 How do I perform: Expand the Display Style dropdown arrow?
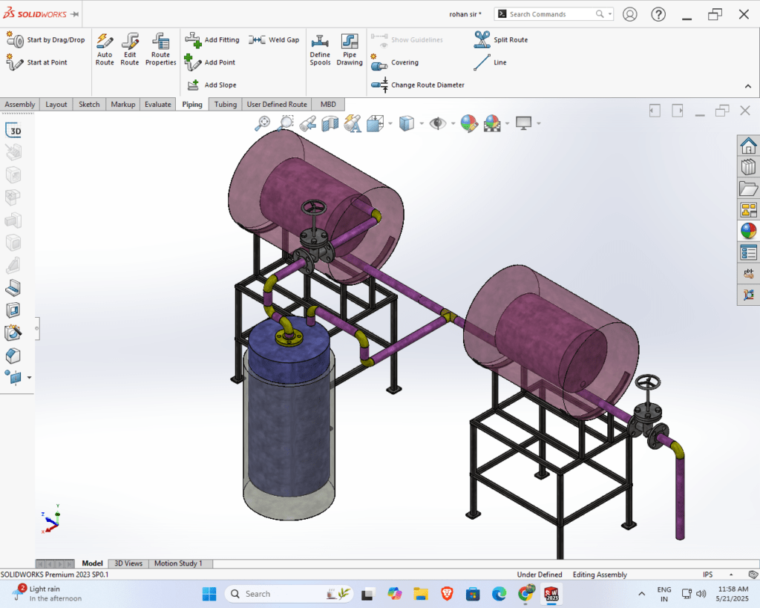tap(422, 123)
